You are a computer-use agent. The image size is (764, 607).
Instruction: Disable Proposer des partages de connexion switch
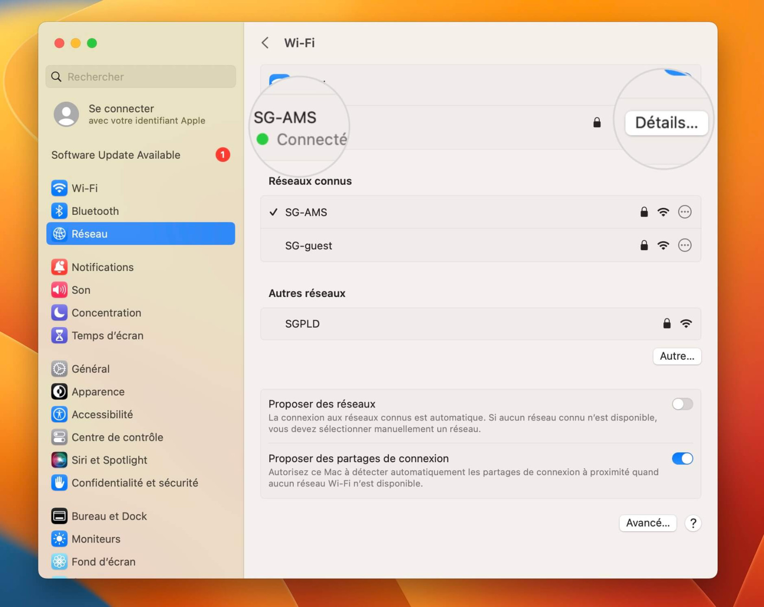(682, 458)
